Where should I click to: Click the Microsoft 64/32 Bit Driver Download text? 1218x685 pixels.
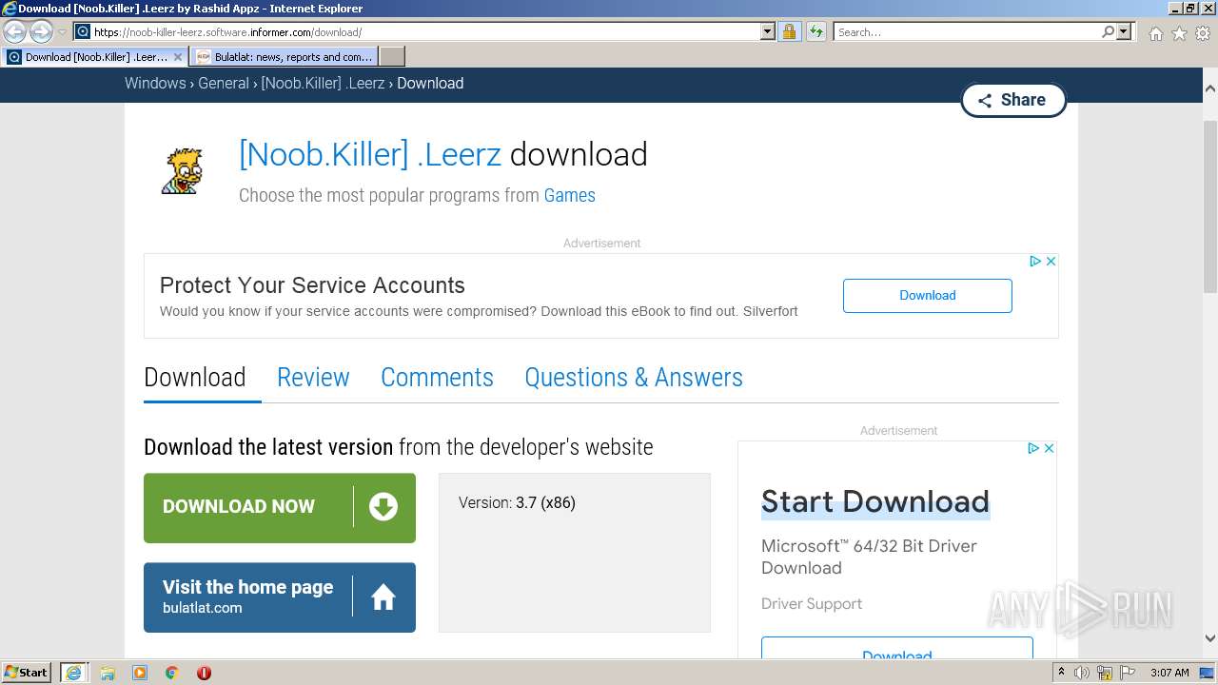click(x=869, y=557)
